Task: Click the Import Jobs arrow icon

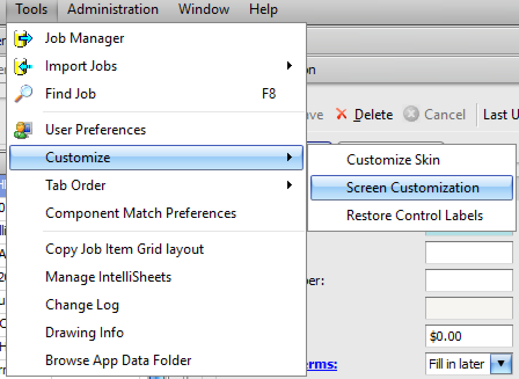Action: pyautogui.click(x=23, y=67)
